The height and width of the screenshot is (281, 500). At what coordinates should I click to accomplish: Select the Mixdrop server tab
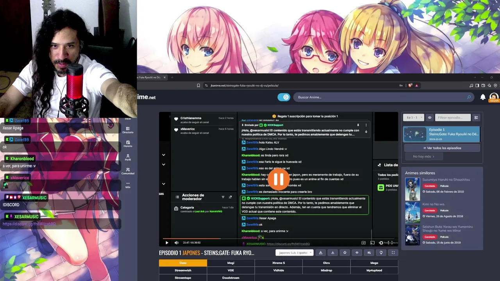tap(326, 270)
